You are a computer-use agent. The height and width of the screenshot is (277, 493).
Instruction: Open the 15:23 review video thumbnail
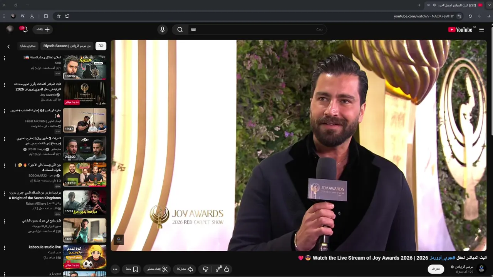85,202
